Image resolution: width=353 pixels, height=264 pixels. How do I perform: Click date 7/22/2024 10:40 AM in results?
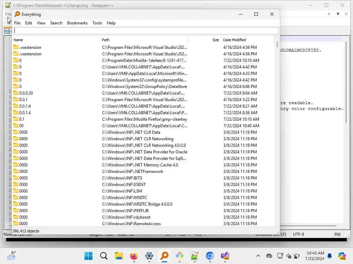pyautogui.click(x=241, y=125)
